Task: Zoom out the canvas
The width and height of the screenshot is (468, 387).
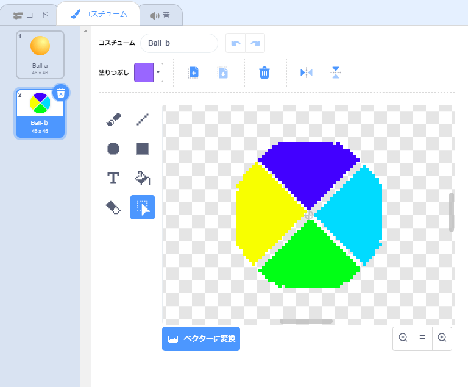Action: tap(403, 338)
